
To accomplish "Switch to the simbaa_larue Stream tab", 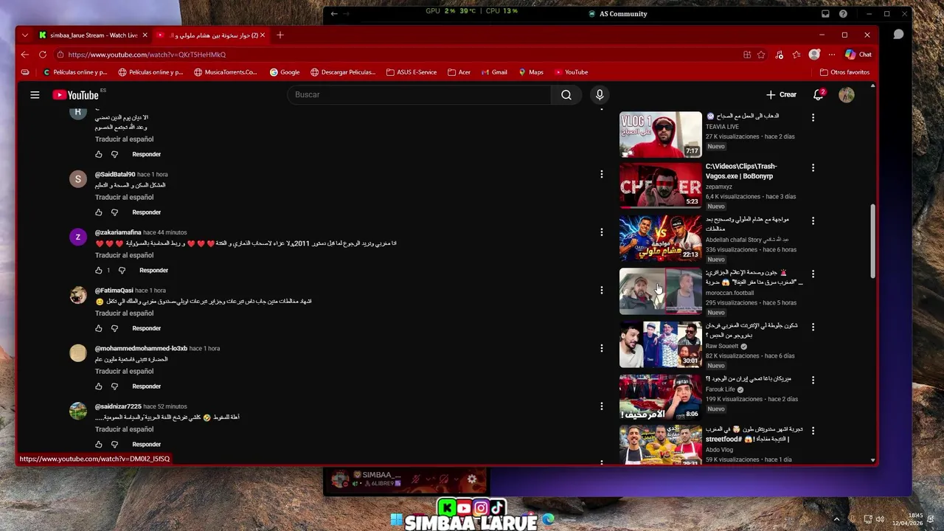I will (x=93, y=35).
